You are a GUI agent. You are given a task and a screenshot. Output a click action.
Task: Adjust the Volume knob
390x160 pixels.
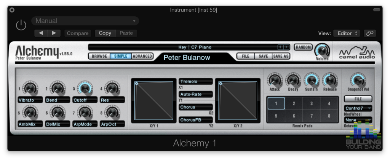[x=322, y=50]
